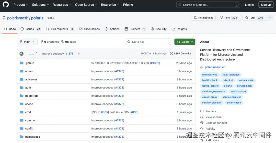Click the Fork button

229,18
